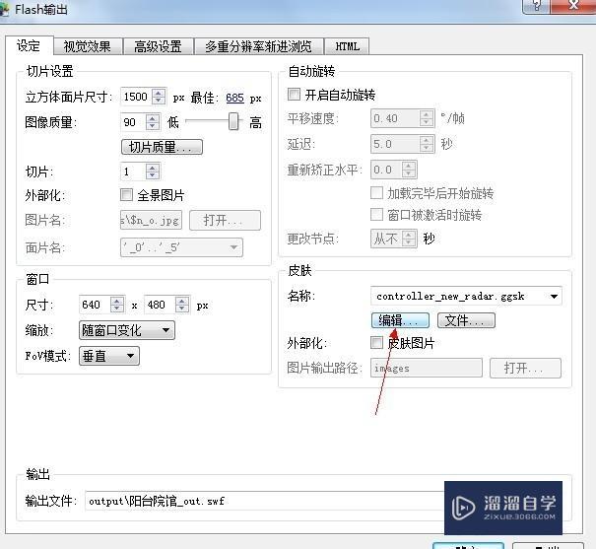Click the 立方体面片尺寸 1500 field

coord(136,97)
